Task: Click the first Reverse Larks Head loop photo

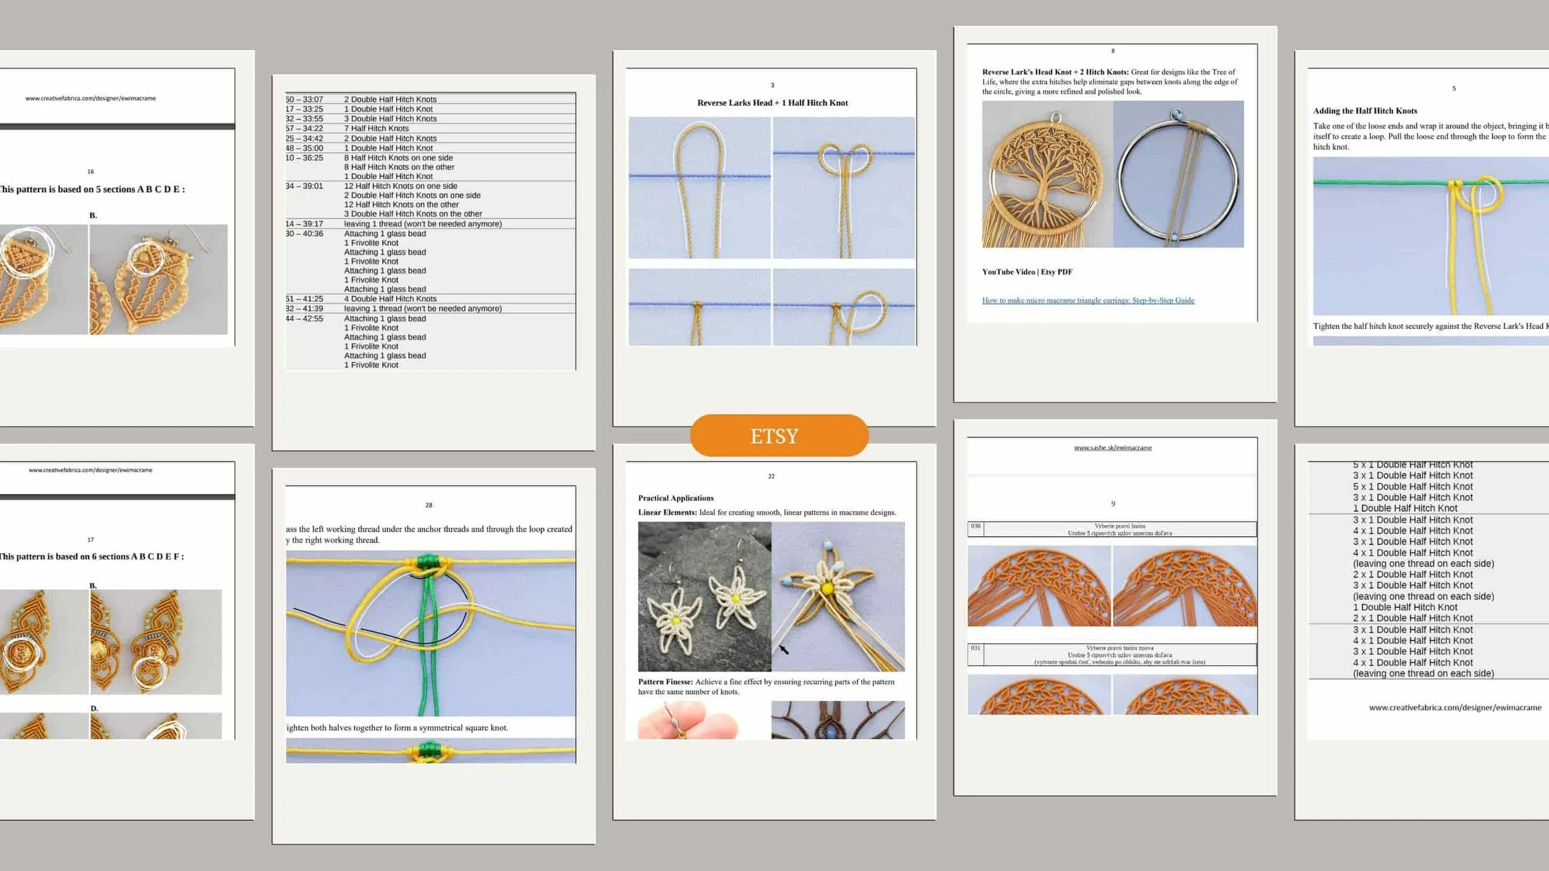Action: [x=699, y=187]
